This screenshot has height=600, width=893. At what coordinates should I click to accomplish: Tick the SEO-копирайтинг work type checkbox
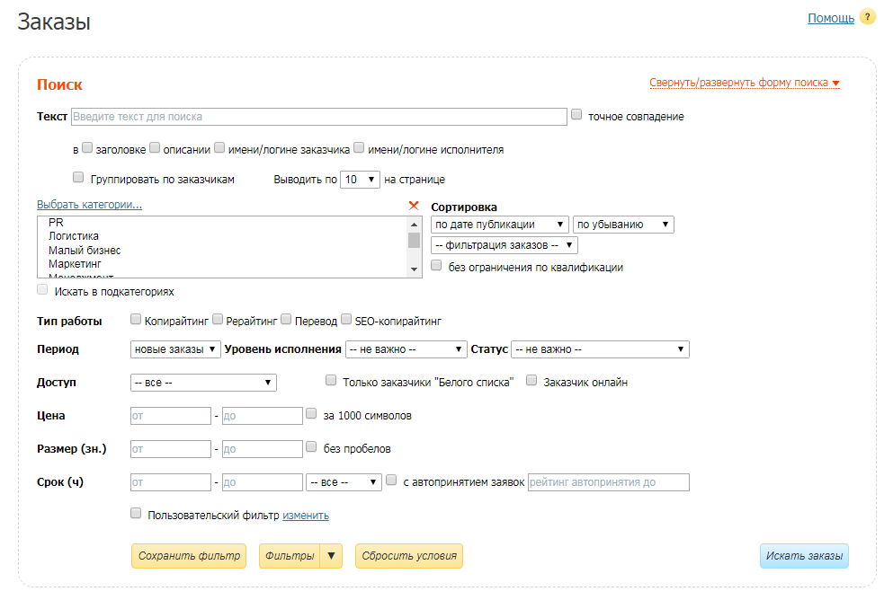tap(346, 320)
